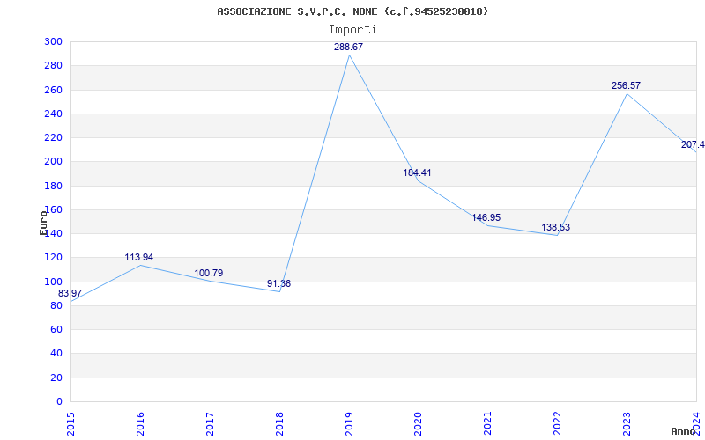Click the 2019 x-axis label
This screenshot has height=440, width=705.
click(349, 424)
